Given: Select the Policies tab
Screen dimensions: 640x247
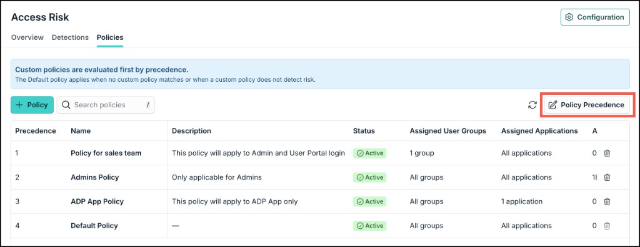Looking at the screenshot, I should tap(110, 37).
